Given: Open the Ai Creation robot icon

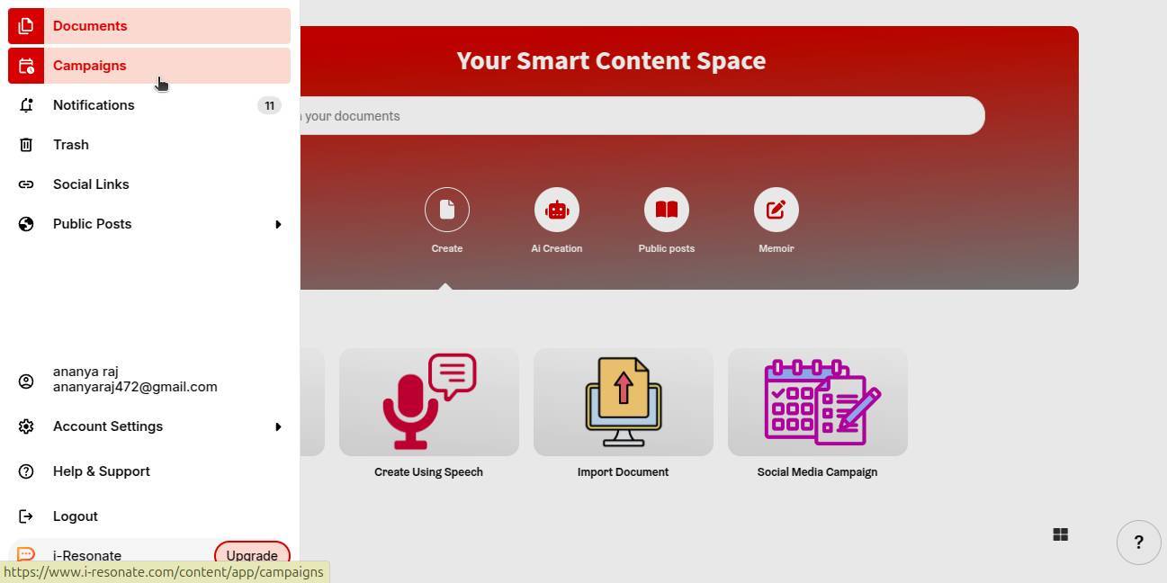Looking at the screenshot, I should click(x=557, y=210).
